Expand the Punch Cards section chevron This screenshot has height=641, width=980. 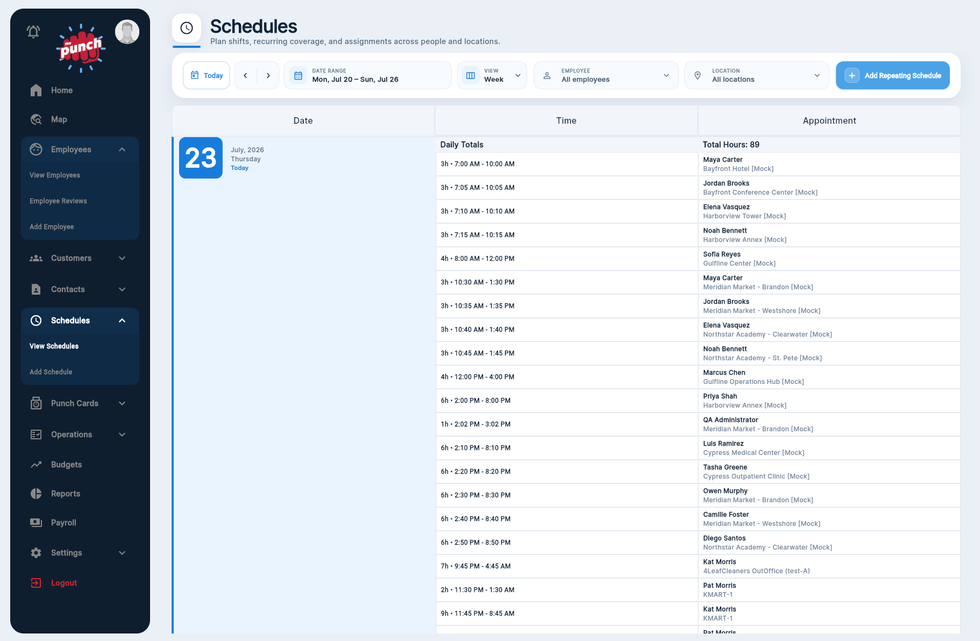(122, 403)
